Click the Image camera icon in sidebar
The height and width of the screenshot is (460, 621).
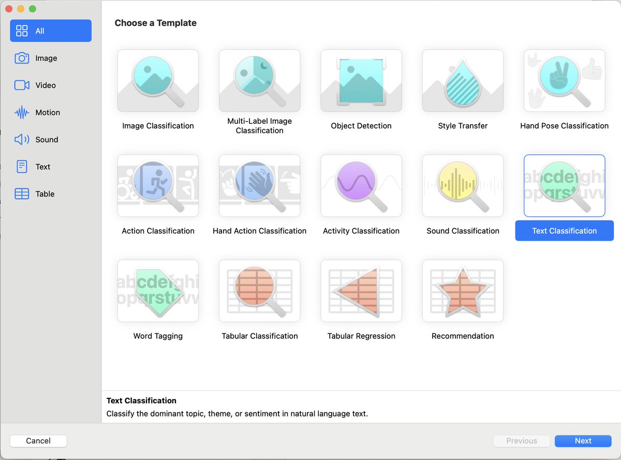(x=22, y=58)
